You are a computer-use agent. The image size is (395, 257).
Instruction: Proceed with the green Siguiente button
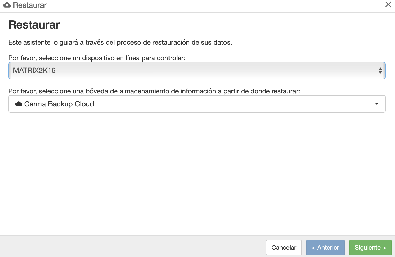[x=370, y=248]
